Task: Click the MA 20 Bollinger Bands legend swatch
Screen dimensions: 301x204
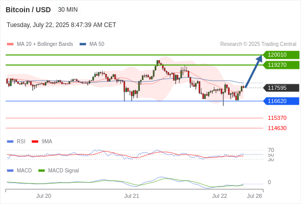Action: (x=10, y=44)
